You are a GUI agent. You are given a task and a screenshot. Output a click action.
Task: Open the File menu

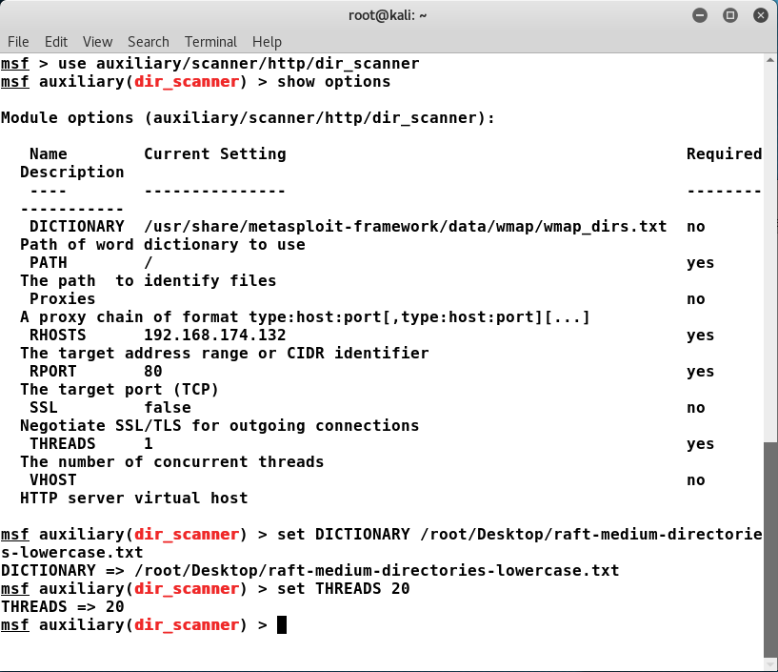[x=18, y=42]
